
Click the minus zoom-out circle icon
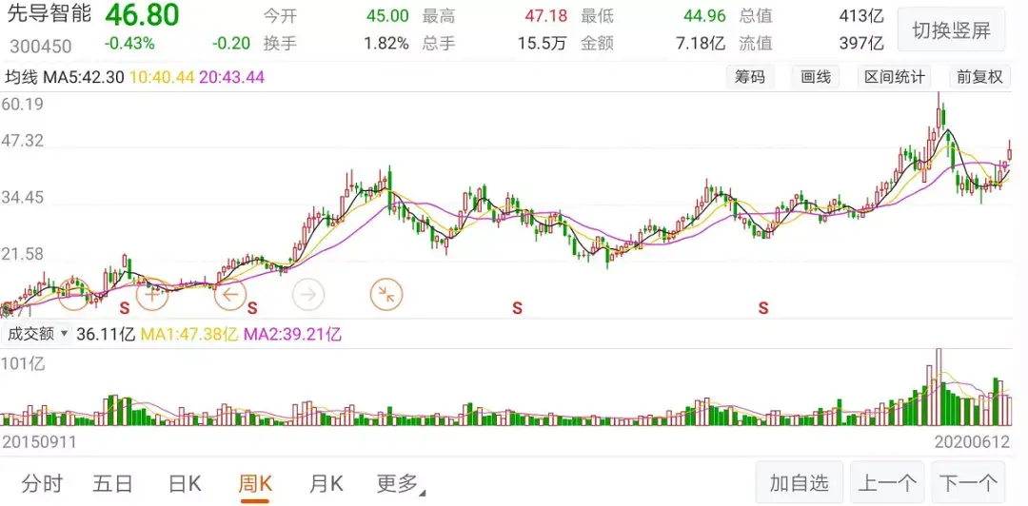(74, 294)
